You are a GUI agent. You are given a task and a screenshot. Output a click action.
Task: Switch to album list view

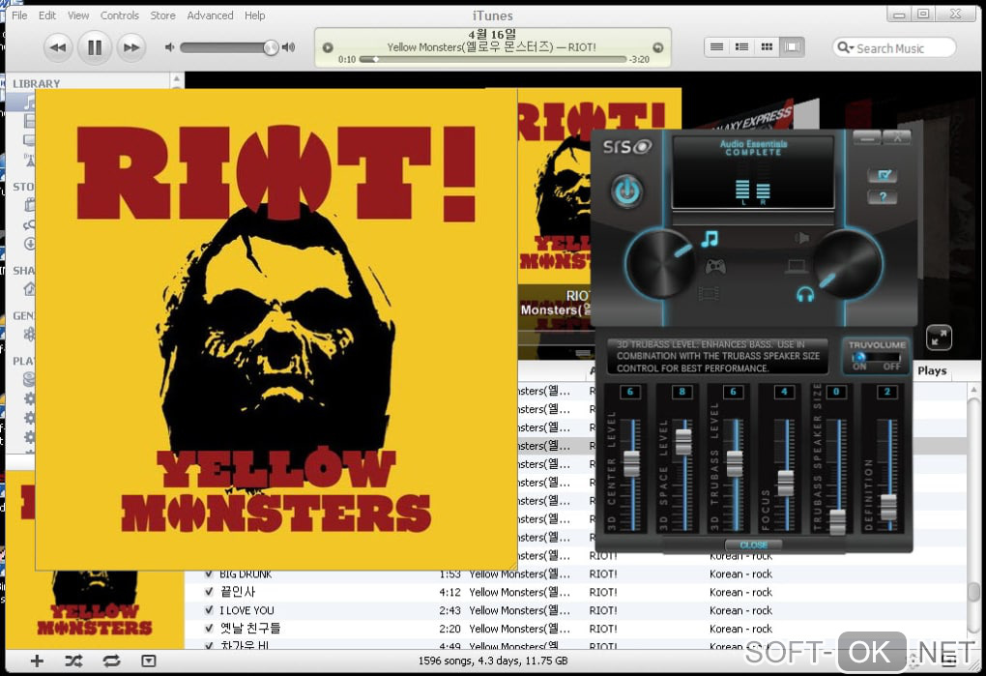741,47
